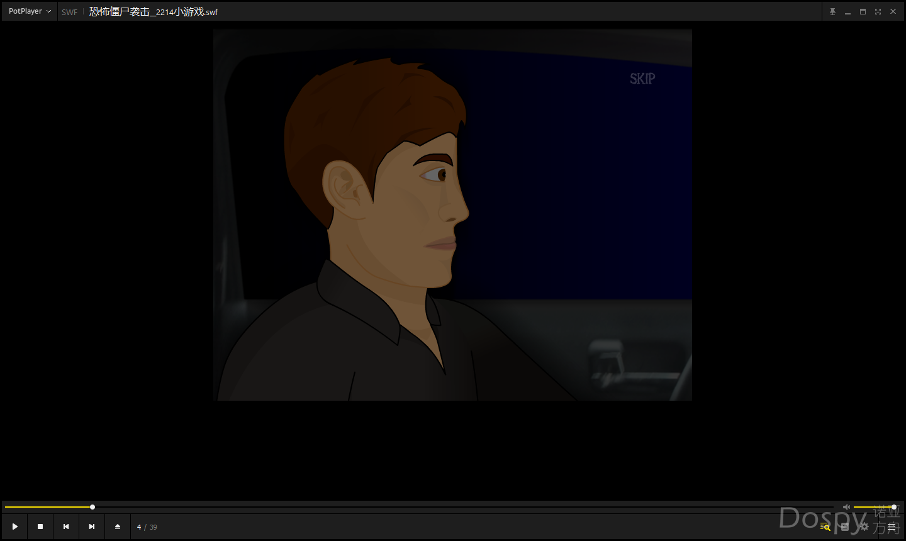Viewport: 906px width, 541px height.
Task: Click the volume slider handle
Action: [893, 507]
